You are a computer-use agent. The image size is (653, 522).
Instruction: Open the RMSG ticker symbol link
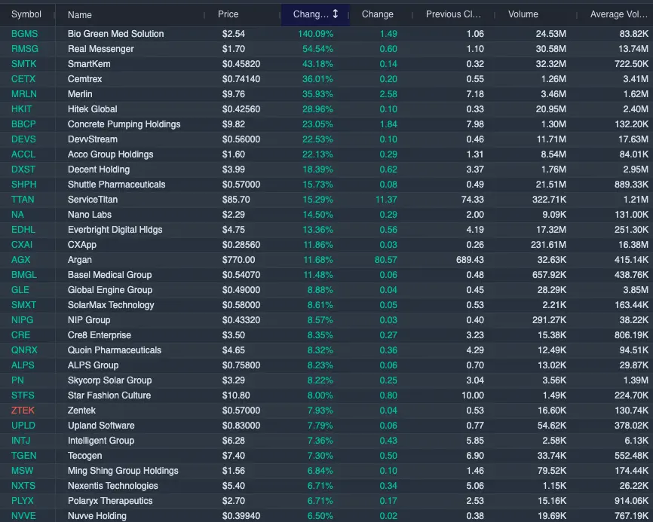(x=25, y=49)
